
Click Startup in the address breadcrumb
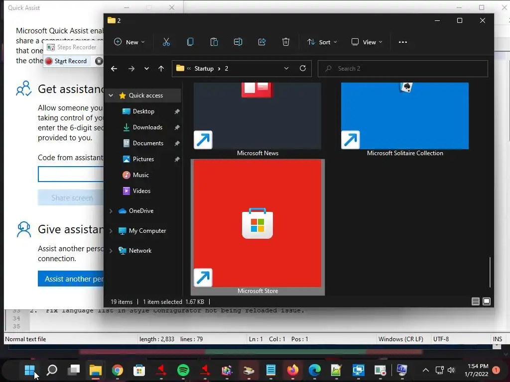204,69
